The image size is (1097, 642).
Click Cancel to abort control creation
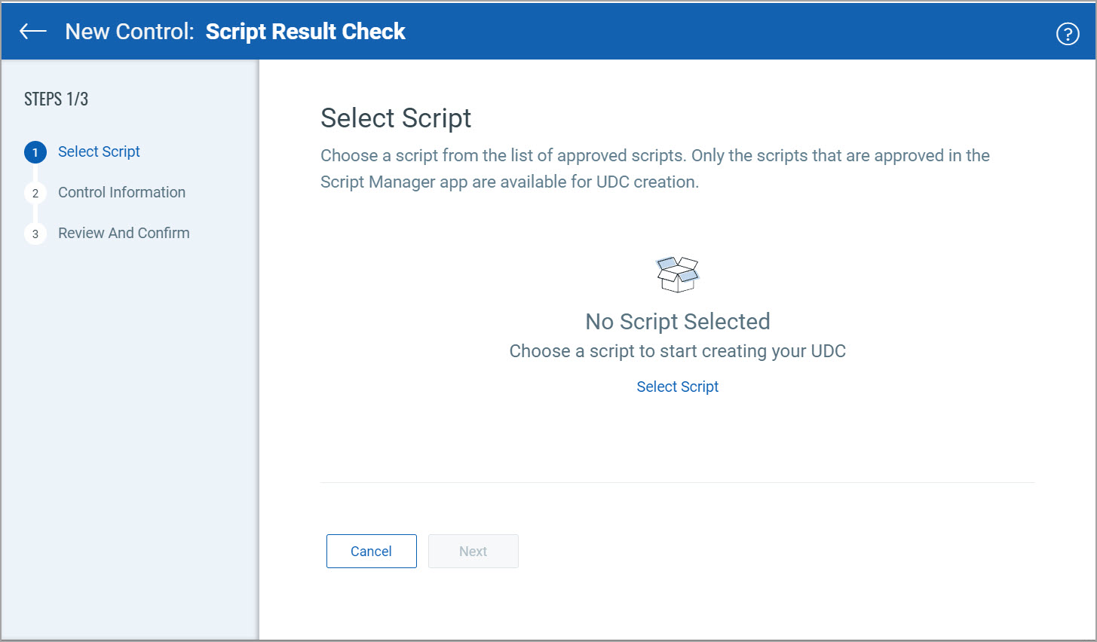tap(371, 551)
